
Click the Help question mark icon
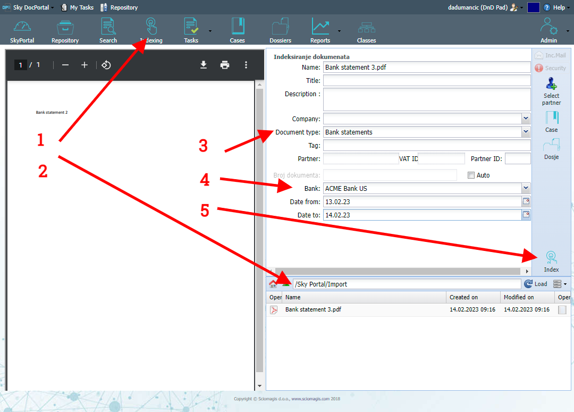547,7
